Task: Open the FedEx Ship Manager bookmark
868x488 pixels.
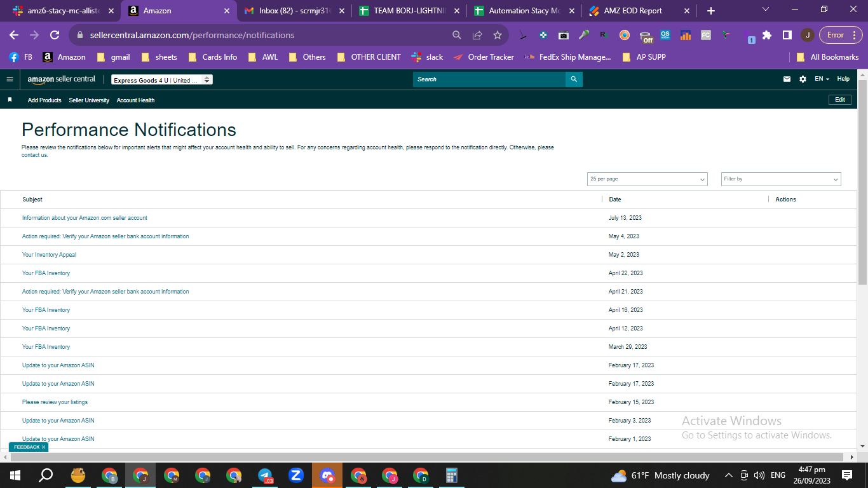Action: tap(567, 57)
